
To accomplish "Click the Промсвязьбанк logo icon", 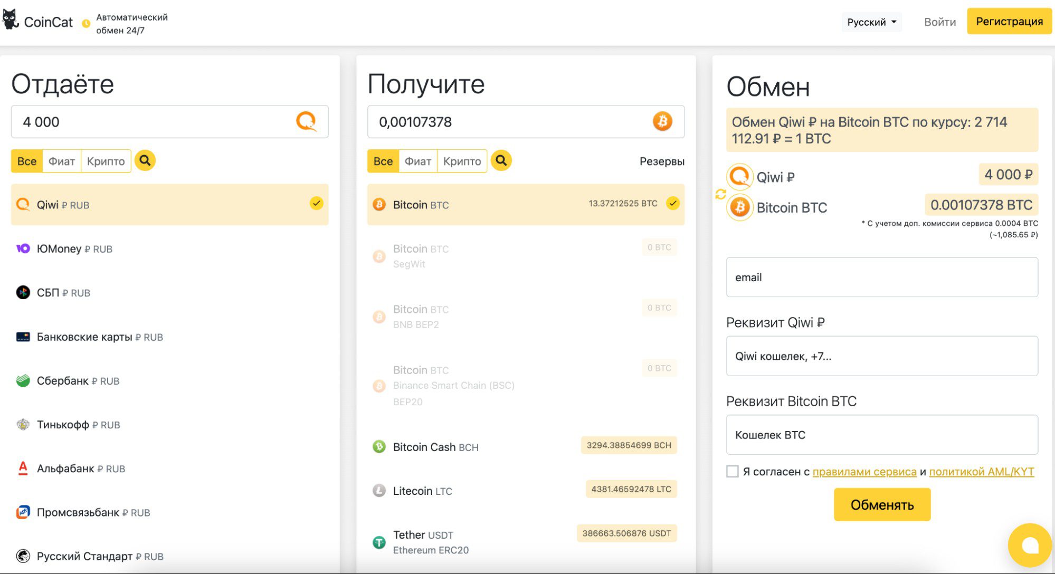I will pyautogui.click(x=23, y=512).
